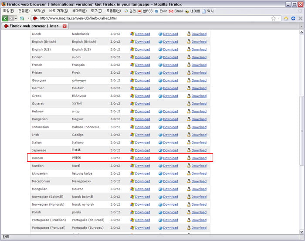This screenshot has height=241, width=305.
Task: Click the Mac icon in the Kurdish row
Action: coord(160,166)
